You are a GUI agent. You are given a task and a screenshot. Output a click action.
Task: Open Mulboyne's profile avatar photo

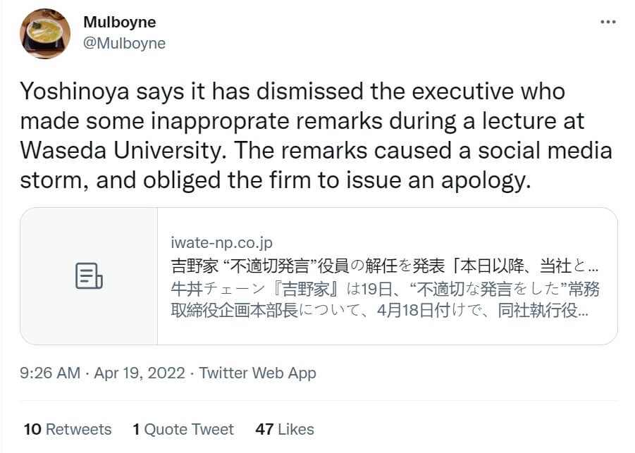click(44, 33)
